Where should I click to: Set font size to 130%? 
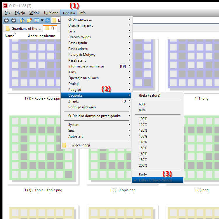tap(158, 136)
